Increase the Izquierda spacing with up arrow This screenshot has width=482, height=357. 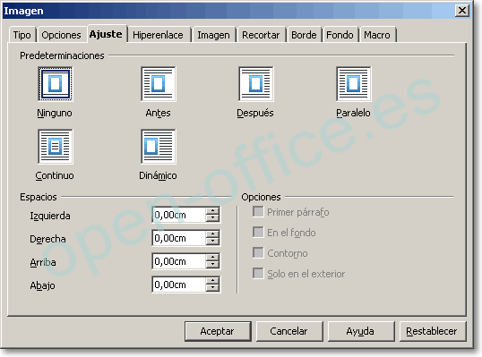(212, 211)
